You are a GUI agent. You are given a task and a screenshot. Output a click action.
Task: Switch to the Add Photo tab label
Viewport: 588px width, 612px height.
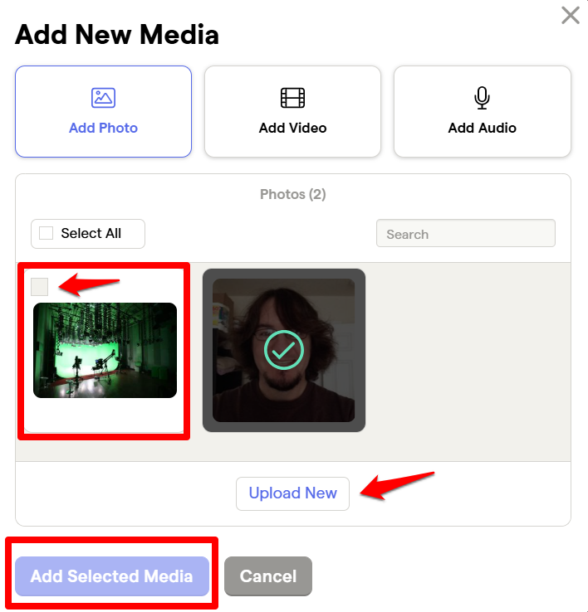point(103,128)
